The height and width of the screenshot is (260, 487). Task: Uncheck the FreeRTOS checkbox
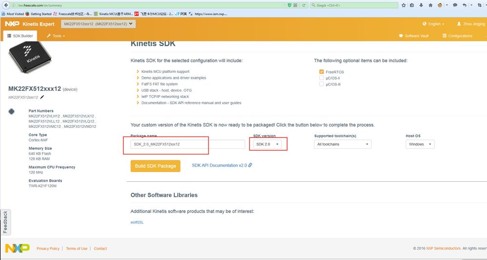[x=321, y=72]
